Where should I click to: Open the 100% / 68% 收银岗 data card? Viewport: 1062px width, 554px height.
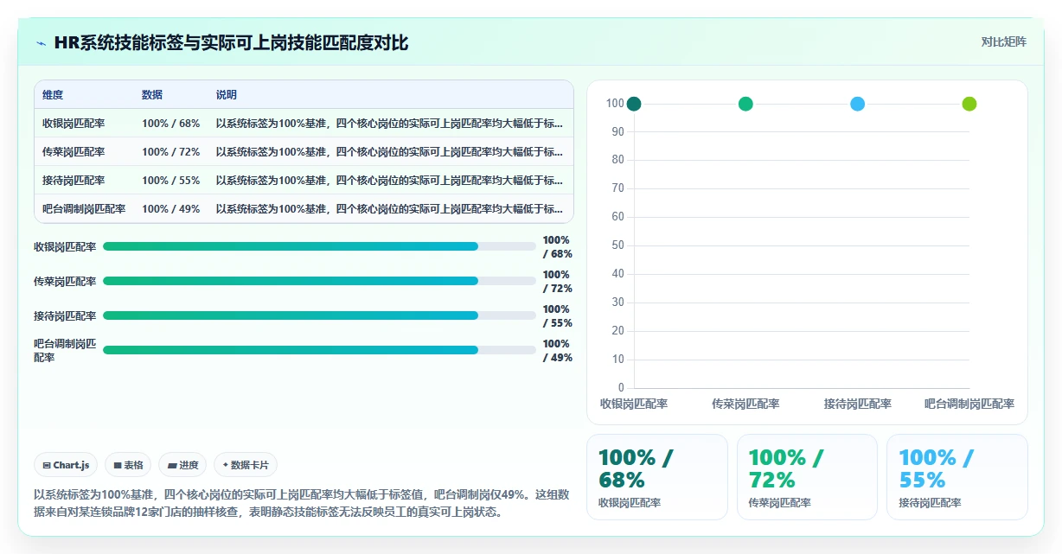657,477
